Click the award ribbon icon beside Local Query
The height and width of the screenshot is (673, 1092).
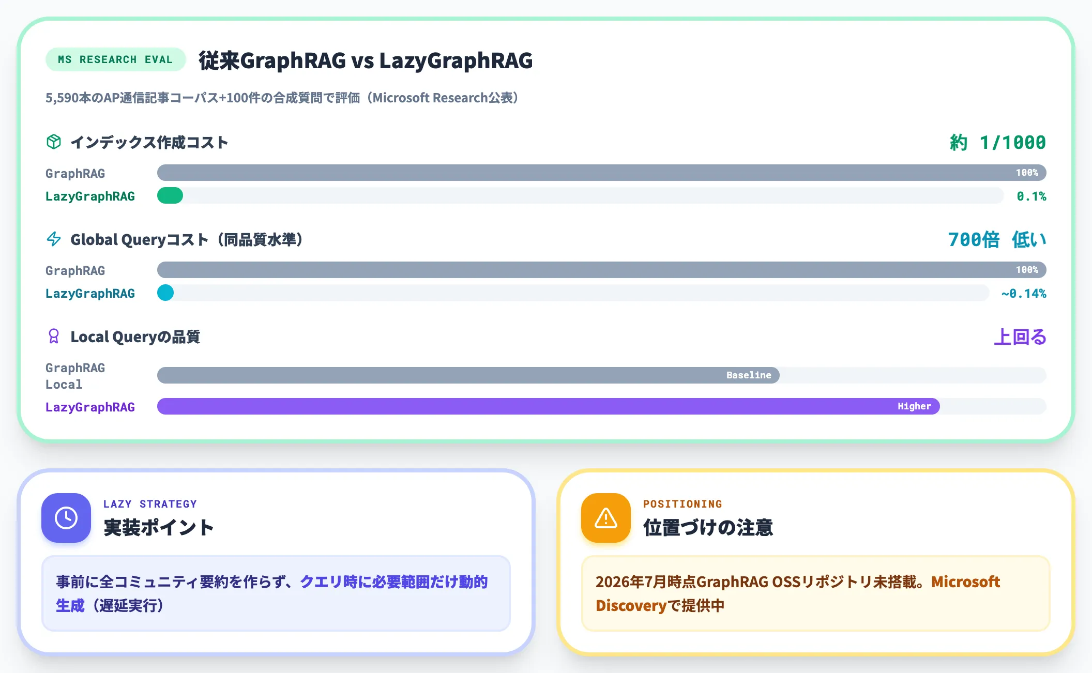pyautogui.click(x=54, y=336)
